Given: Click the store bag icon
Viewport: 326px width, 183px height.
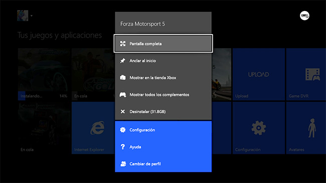Looking at the screenshot, I should (123, 78).
